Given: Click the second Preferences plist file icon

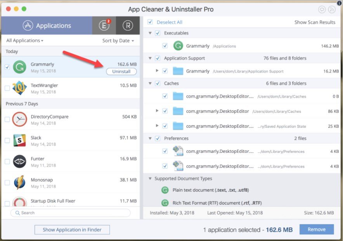Looking at the screenshot, I should click(178, 166).
